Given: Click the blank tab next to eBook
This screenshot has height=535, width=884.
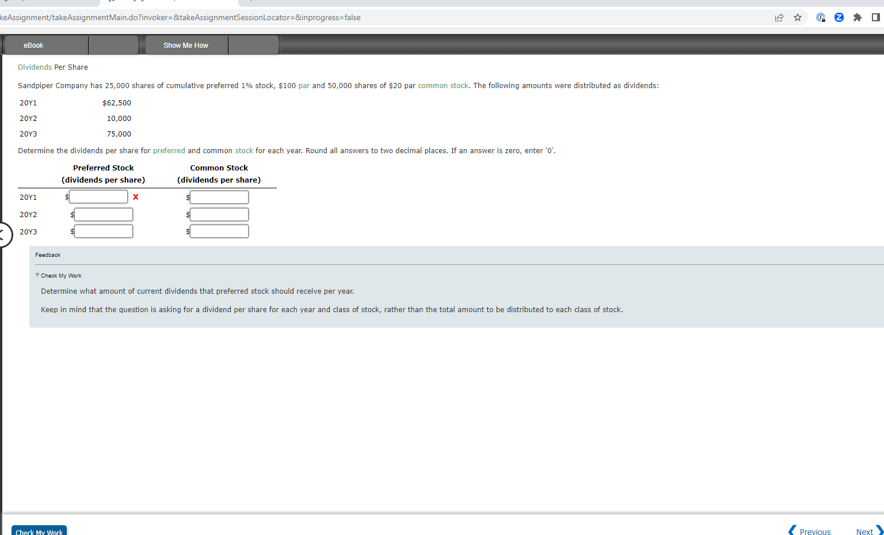Looking at the screenshot, I should pos(113,45).
